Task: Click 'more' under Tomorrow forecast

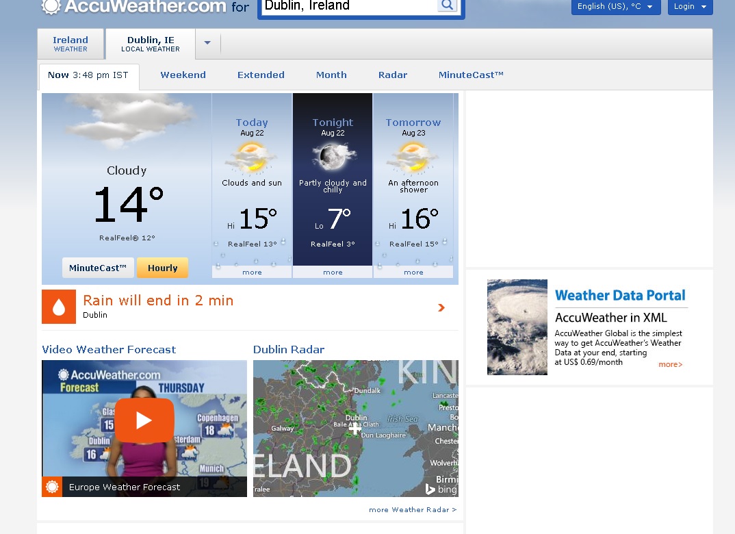Action: pyautogui.click(x=413, y=272)
